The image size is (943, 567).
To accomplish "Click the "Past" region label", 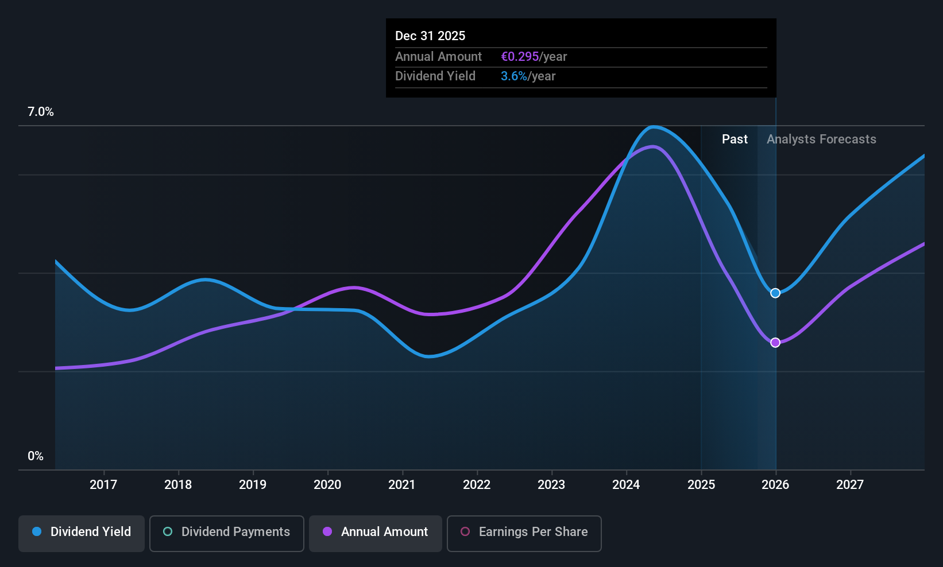I will [x=735, y=139].
